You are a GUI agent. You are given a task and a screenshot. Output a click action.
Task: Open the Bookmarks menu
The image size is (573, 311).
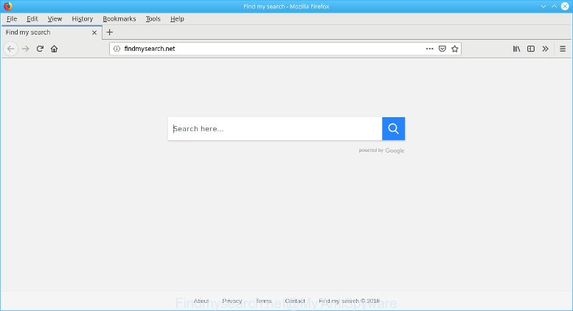click(x=119, y=18)
